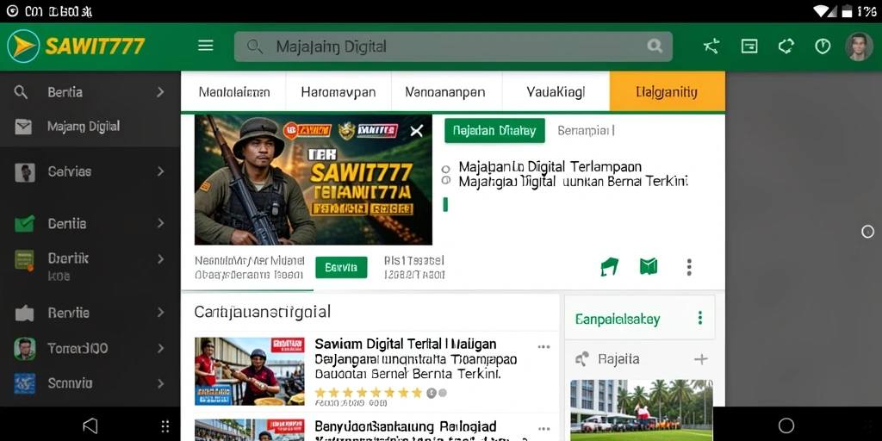Click the Seivias sidebar icon

click(x=25, y=172)
